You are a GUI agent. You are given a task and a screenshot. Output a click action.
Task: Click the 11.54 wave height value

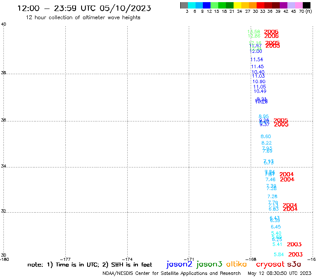coord(257,60)
